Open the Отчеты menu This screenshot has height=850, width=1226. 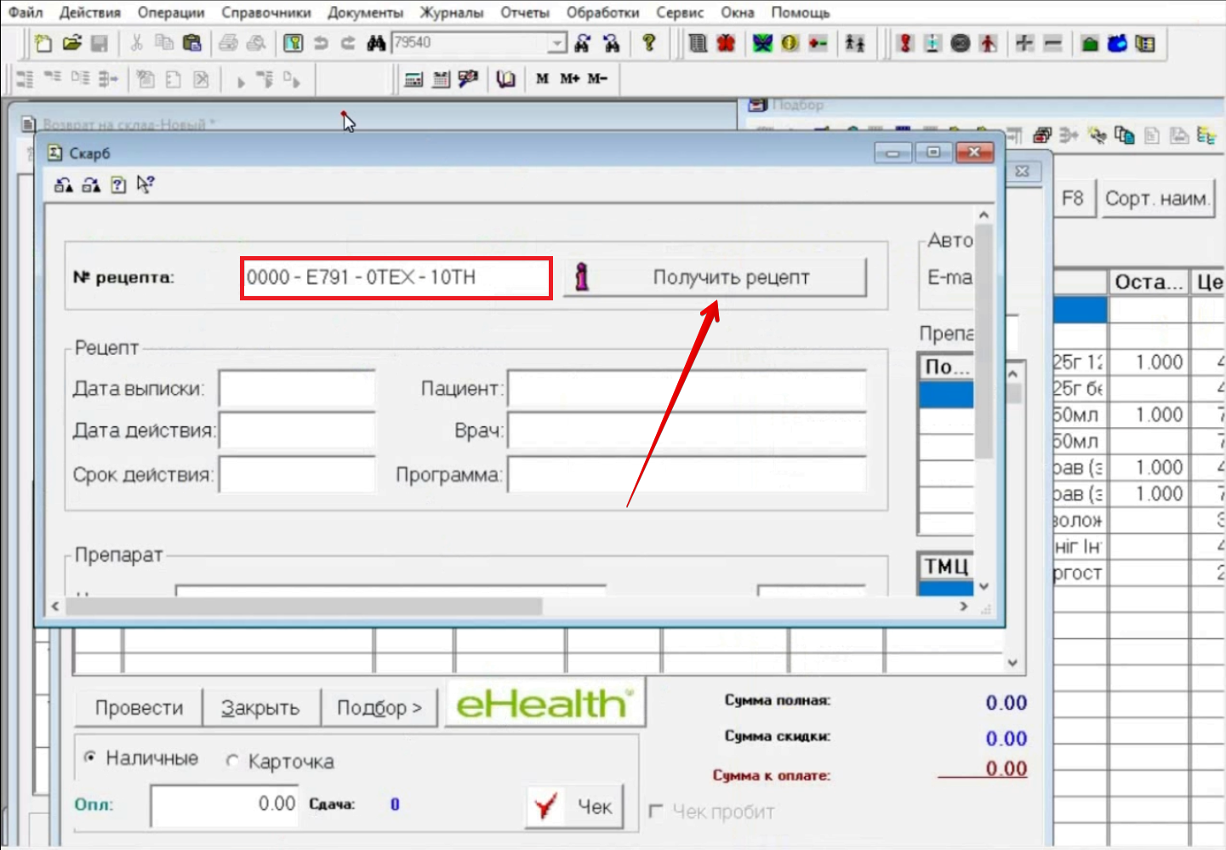point(524,13)
